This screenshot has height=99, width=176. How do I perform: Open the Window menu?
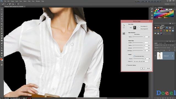click(x=38, y=1)
